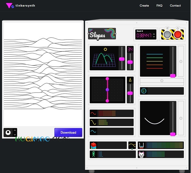Click the stacked red brick icon
Viewport: 191px width, 173px height.
coord(93,145)
